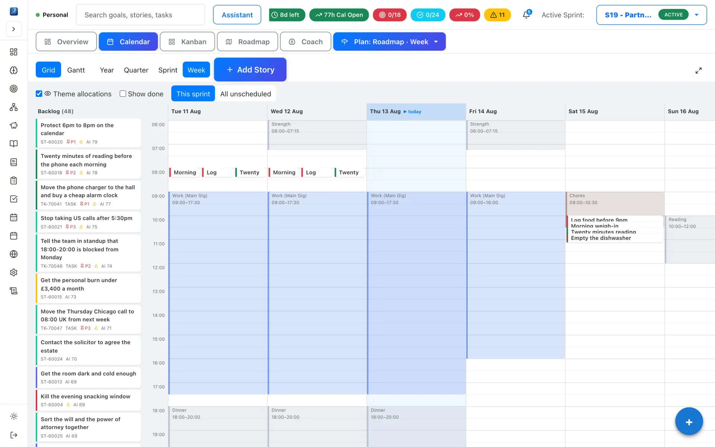The height and width of the screenshot is (447, 715).
Task: Open the notifications bell
Action: point(527,15)
